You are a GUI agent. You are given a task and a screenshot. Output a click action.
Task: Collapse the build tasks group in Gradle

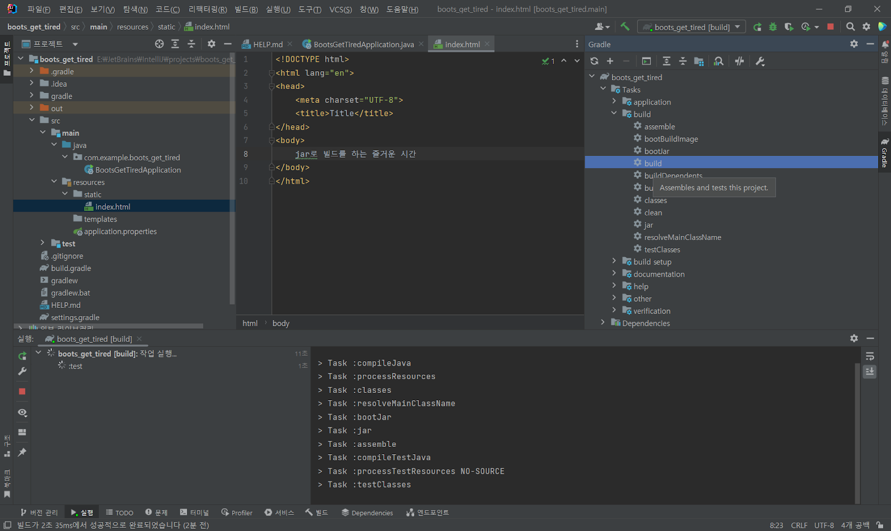[614, 114]
